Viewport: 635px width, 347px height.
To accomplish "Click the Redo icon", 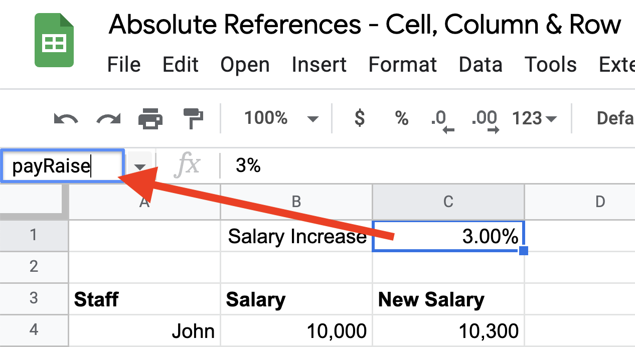I will (107, 118).
